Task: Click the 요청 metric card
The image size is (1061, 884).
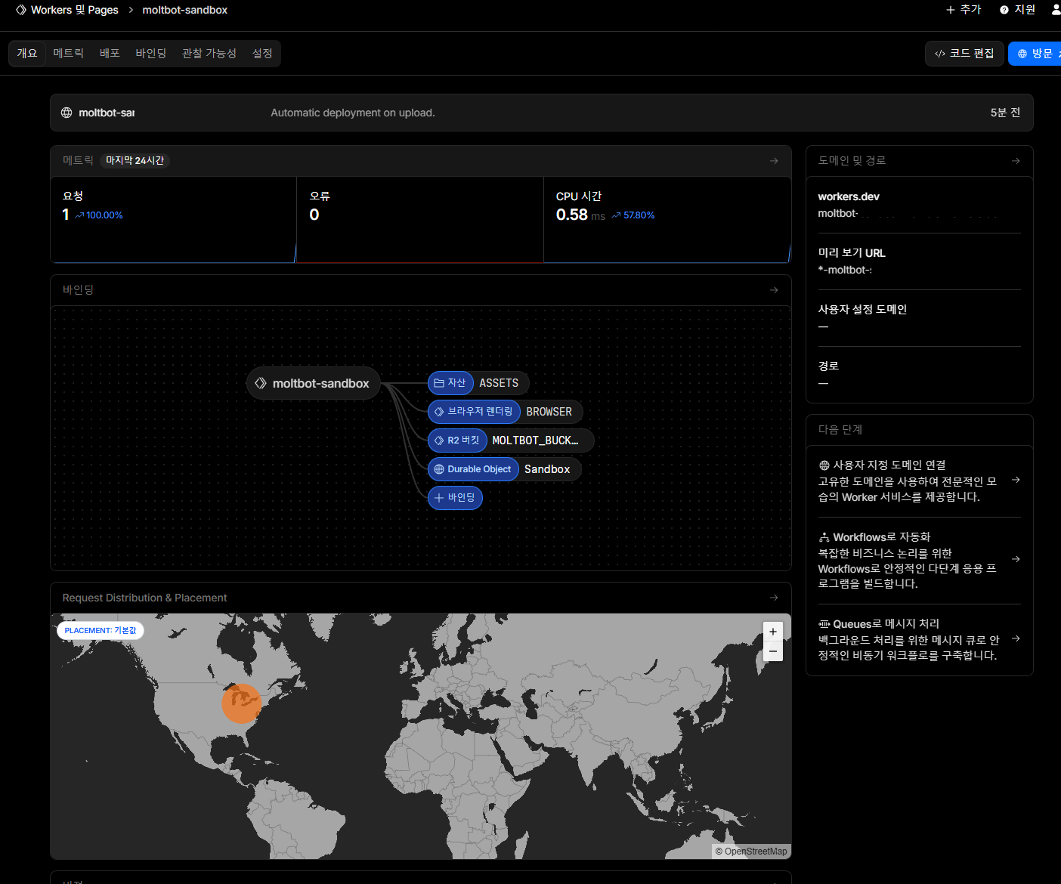Action: click(x=174, y=220)
